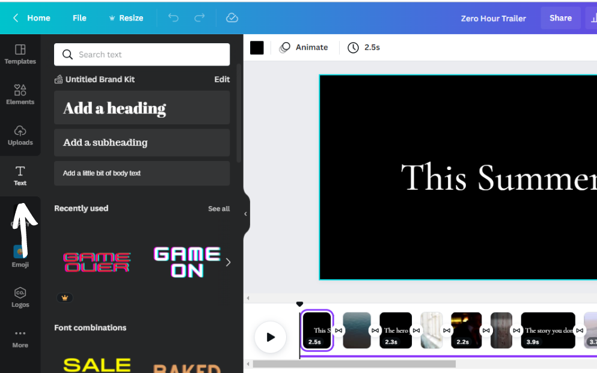Click Add a heading
The image size is (597, 373).
point(142,108)
